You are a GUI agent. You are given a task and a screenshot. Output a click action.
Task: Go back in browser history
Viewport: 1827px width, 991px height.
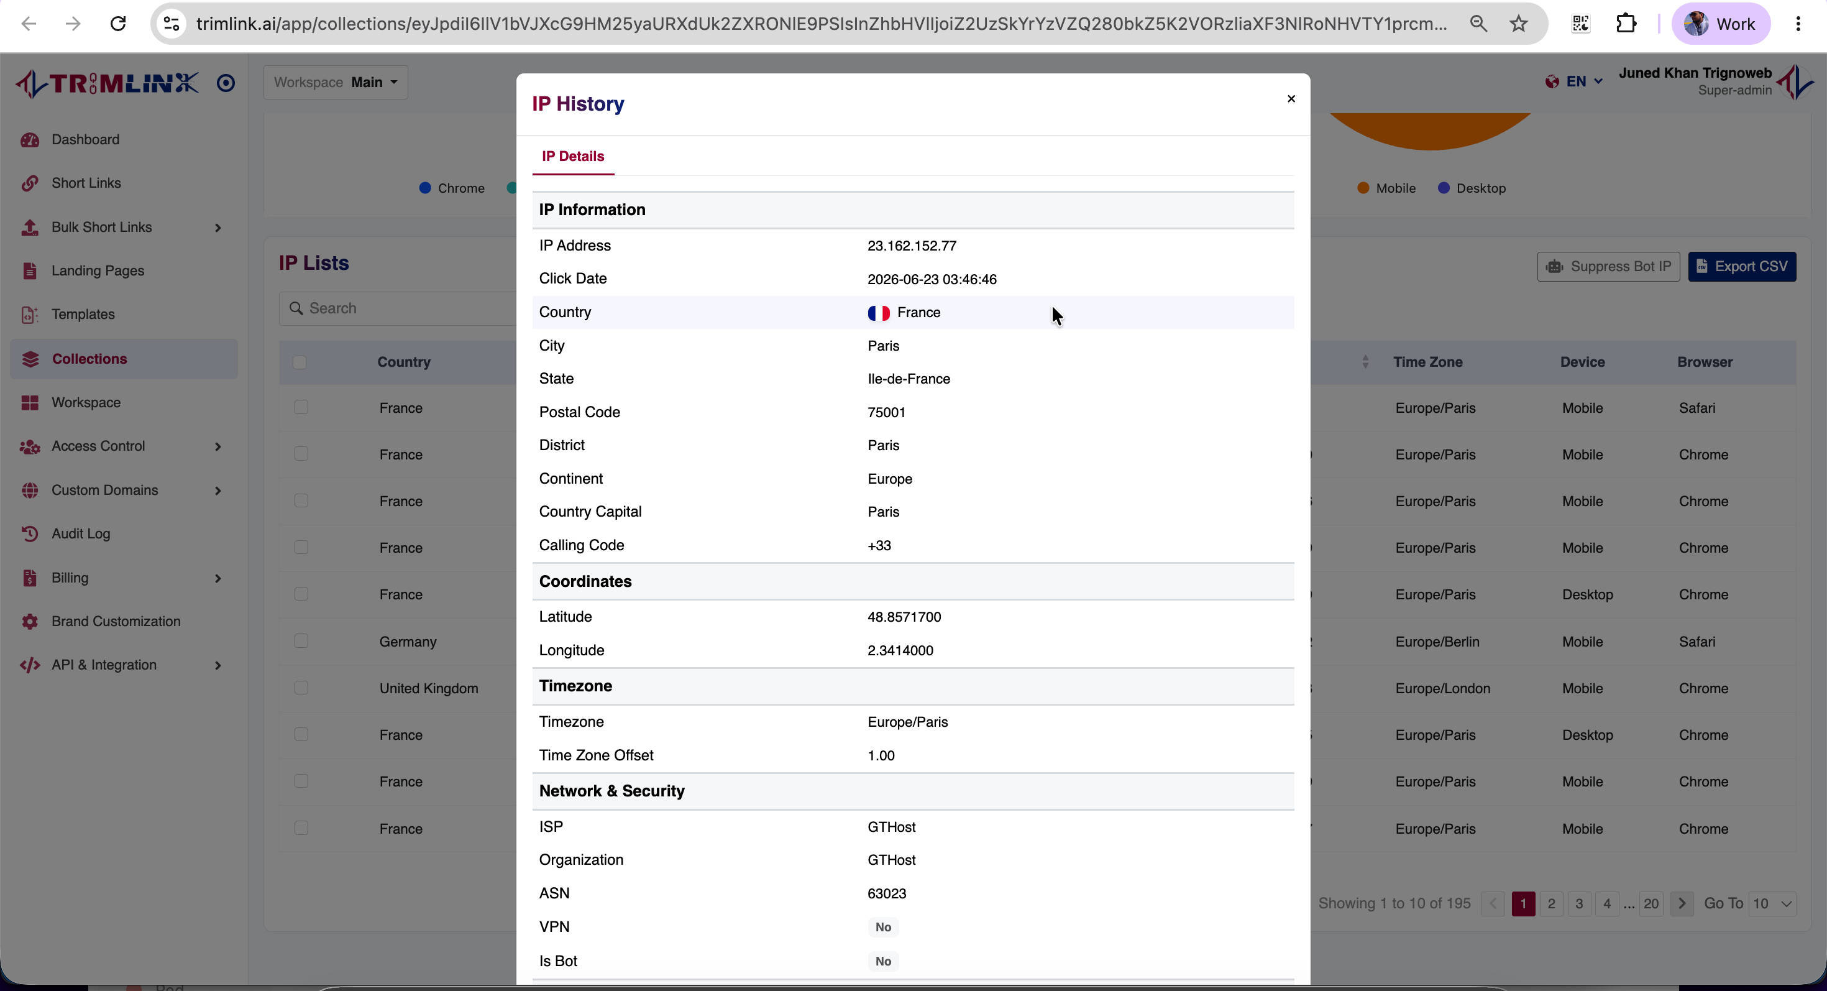tap(29, 24)
